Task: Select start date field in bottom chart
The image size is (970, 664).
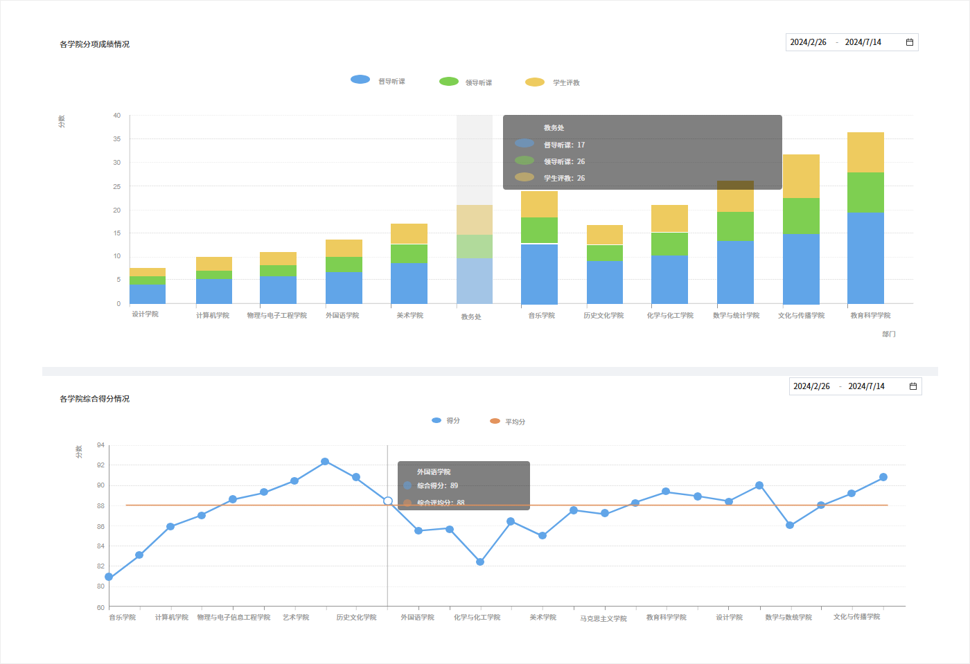Action: coord(811,386)
